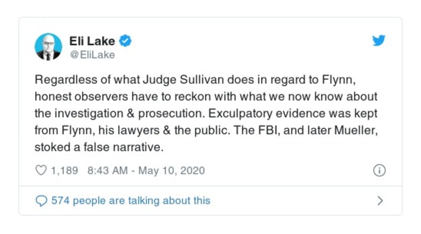Like the tweet with the heart icon
Image resolution: width=421 pixels, height=234 pixels.
click(41, 170)
